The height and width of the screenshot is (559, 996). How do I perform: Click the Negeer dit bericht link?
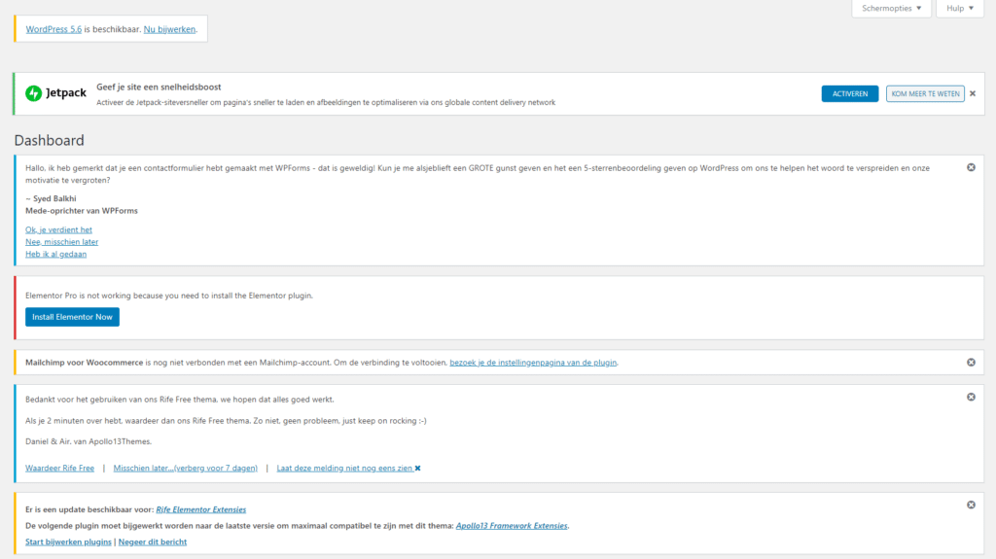(x=153, y=542)
